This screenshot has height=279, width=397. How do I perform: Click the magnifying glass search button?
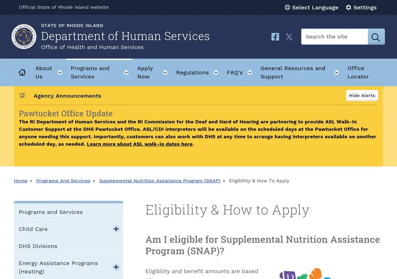pos(376,37)
